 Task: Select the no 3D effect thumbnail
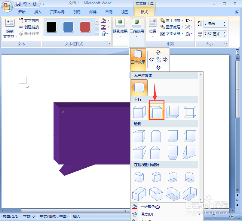139,88
